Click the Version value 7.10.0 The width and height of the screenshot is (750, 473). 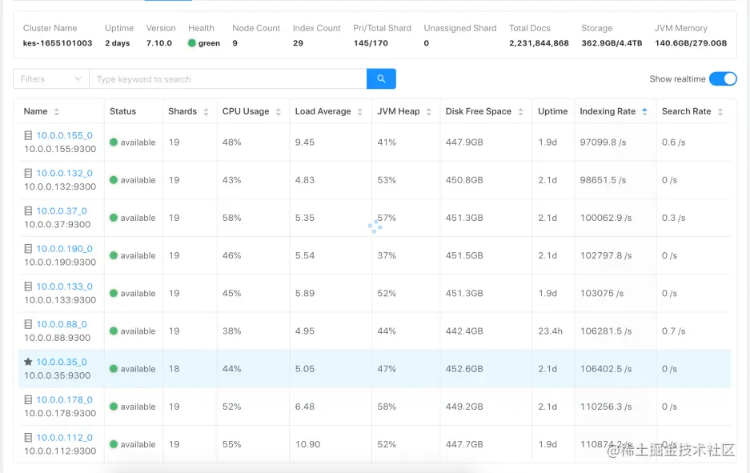pos(158,43)
